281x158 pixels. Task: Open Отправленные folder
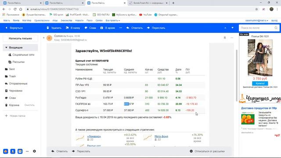click(x=16, y=84)
